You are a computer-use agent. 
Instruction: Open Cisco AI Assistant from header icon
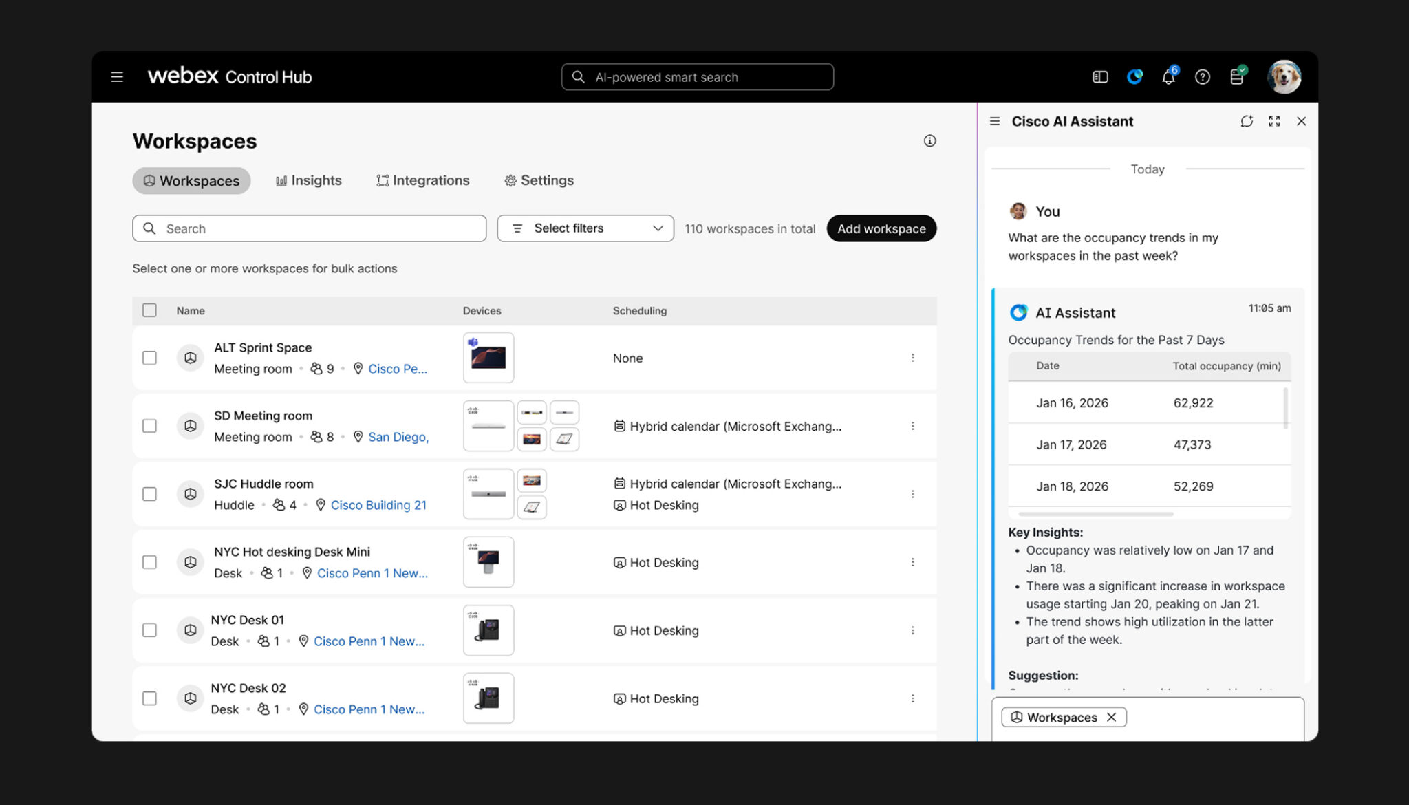pyautogui.click(x=1134, y=77)
